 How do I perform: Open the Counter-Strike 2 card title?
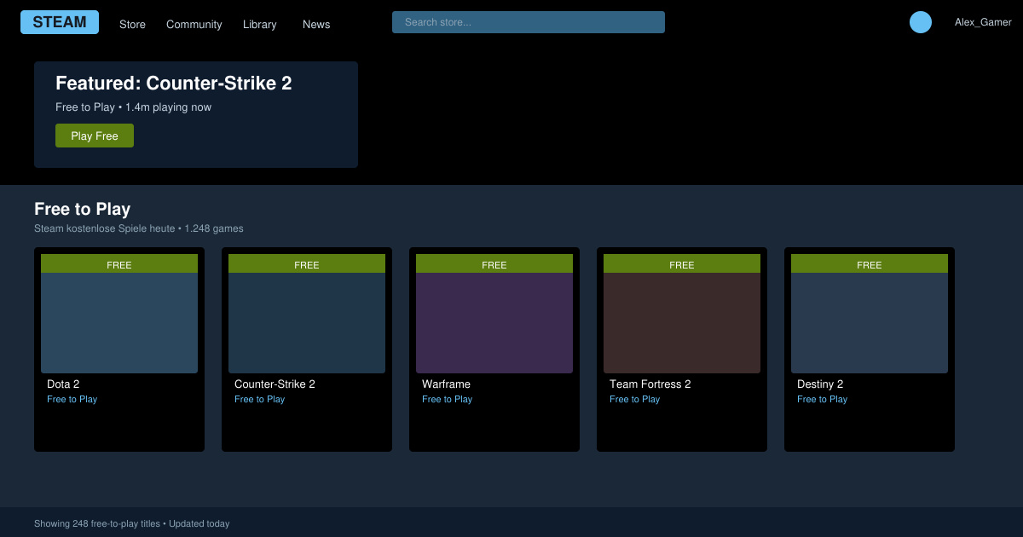point(275,384)
